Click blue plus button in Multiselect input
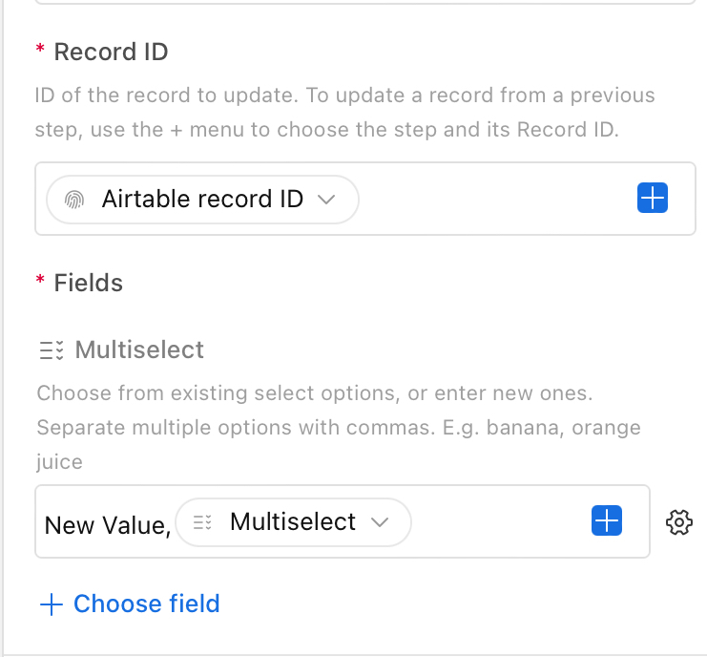707x657 pixels. coord(607,520)
